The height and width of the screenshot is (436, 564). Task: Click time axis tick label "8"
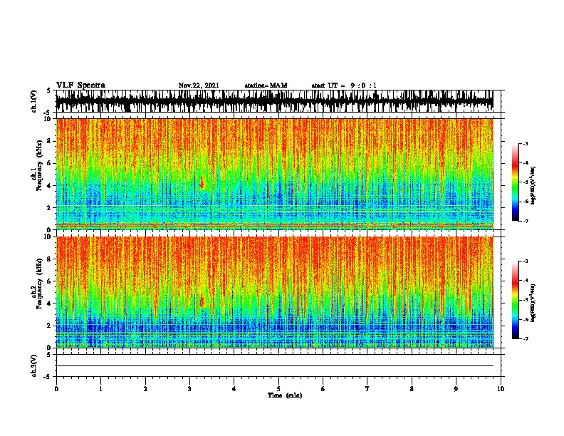click(x=412, y=389)
